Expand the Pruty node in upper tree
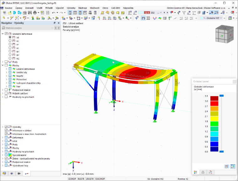Screen dimensions: 238x181 pyautogui.click(x=3, y=62)
